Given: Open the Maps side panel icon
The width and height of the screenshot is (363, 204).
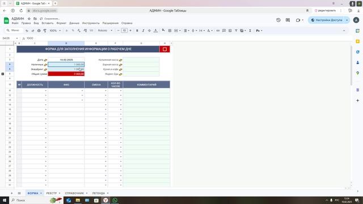Looking at the screenshot, I should pyautogui.click(x=358, y=73).
